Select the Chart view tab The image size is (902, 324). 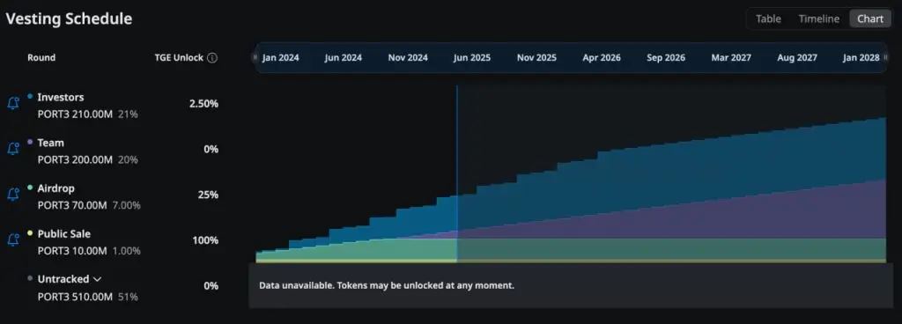(x=869, y=19)
